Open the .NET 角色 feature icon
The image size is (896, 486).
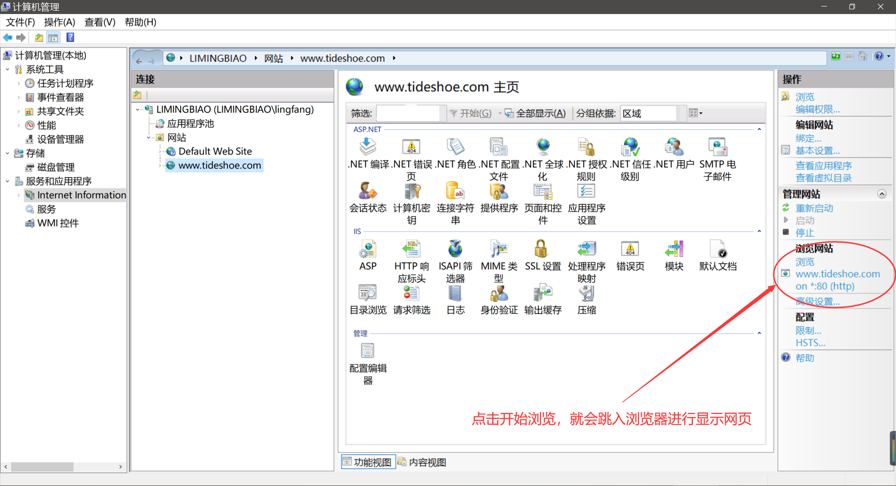coord(455,147)
